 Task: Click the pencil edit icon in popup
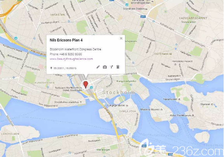click(98, 67)
